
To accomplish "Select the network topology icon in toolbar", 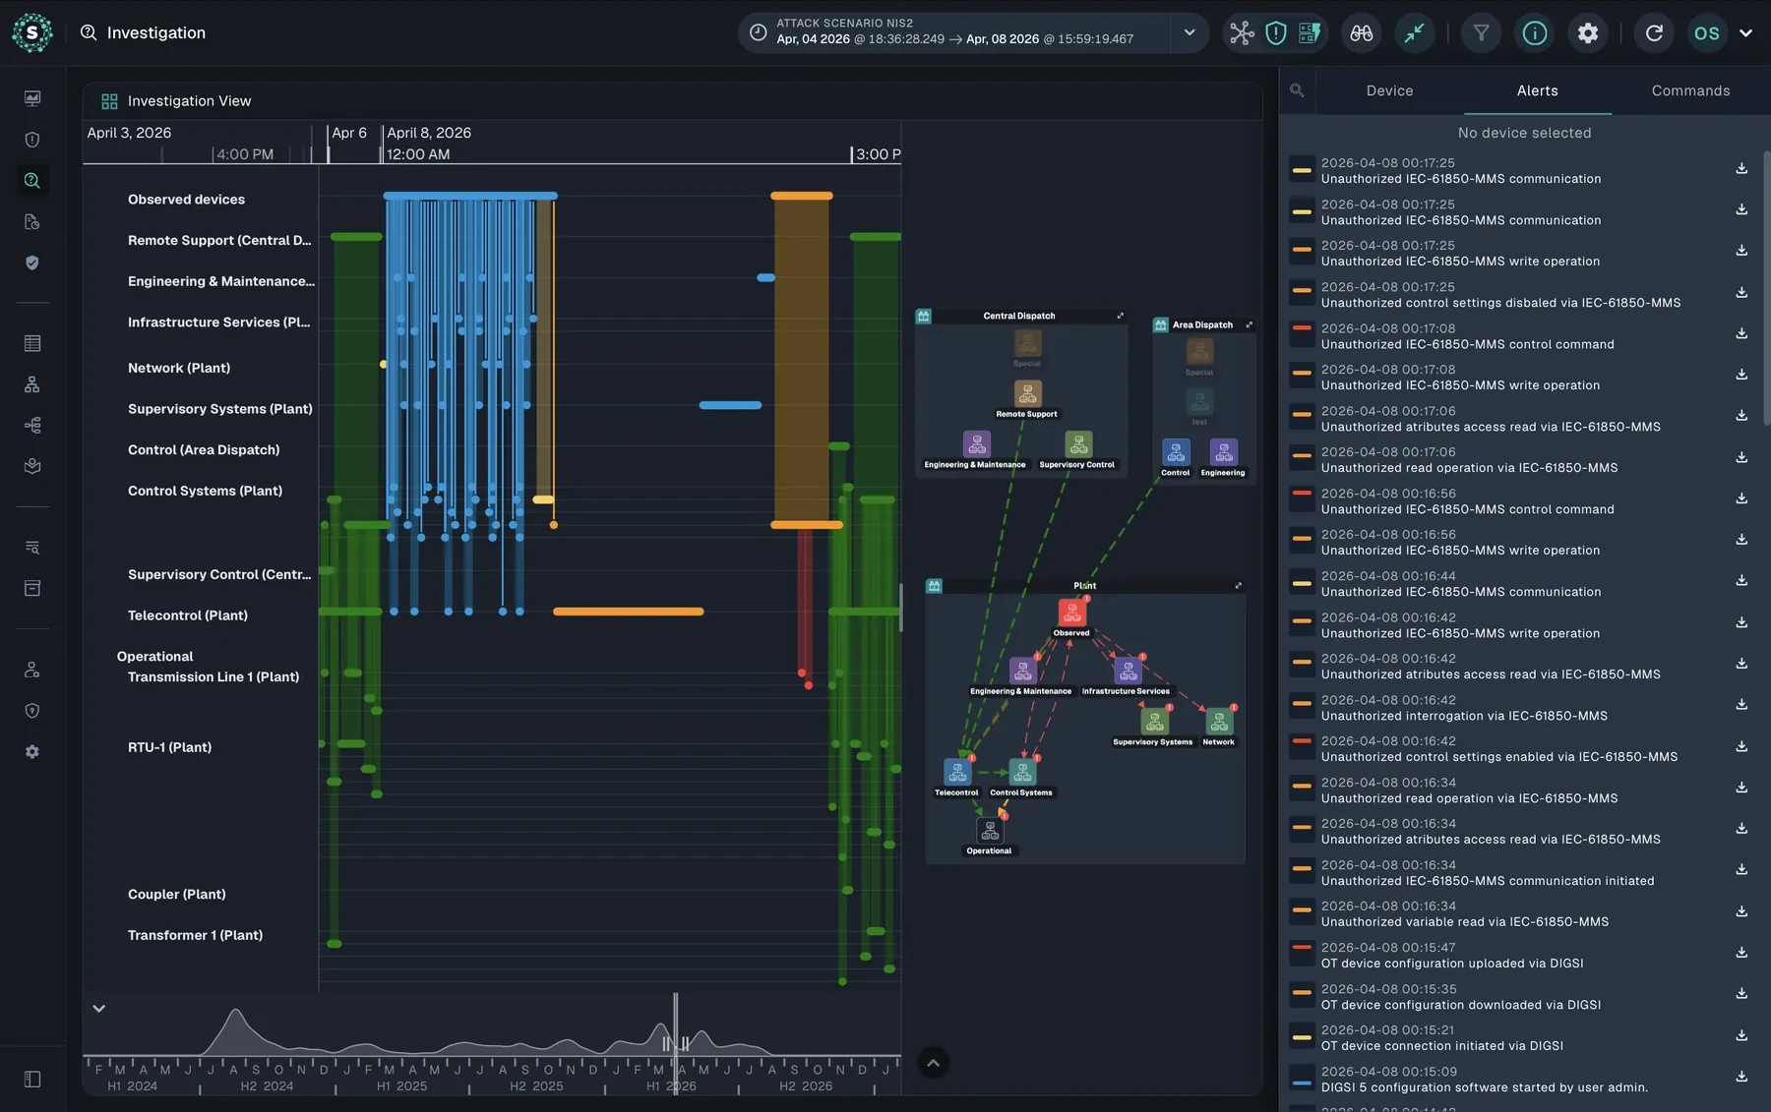I will click(x=1243, y=33).
